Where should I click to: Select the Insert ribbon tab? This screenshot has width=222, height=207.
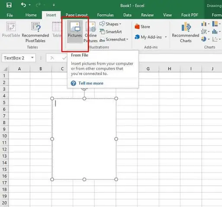pyautogui.click(x=51, y=15)
